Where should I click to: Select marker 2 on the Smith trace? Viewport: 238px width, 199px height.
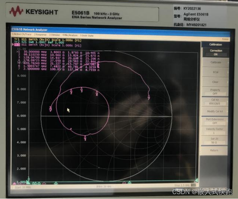(71, 92)
